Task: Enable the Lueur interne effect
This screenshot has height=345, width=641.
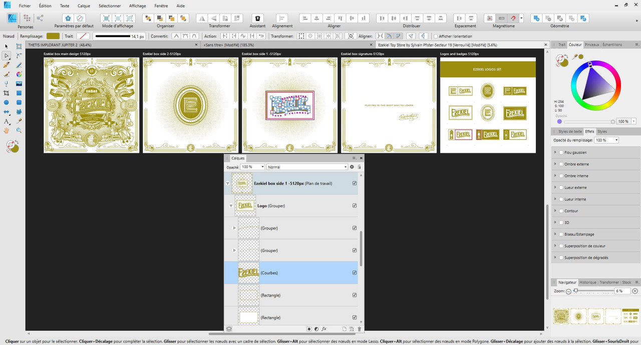Action: click(x=561, y=199)
